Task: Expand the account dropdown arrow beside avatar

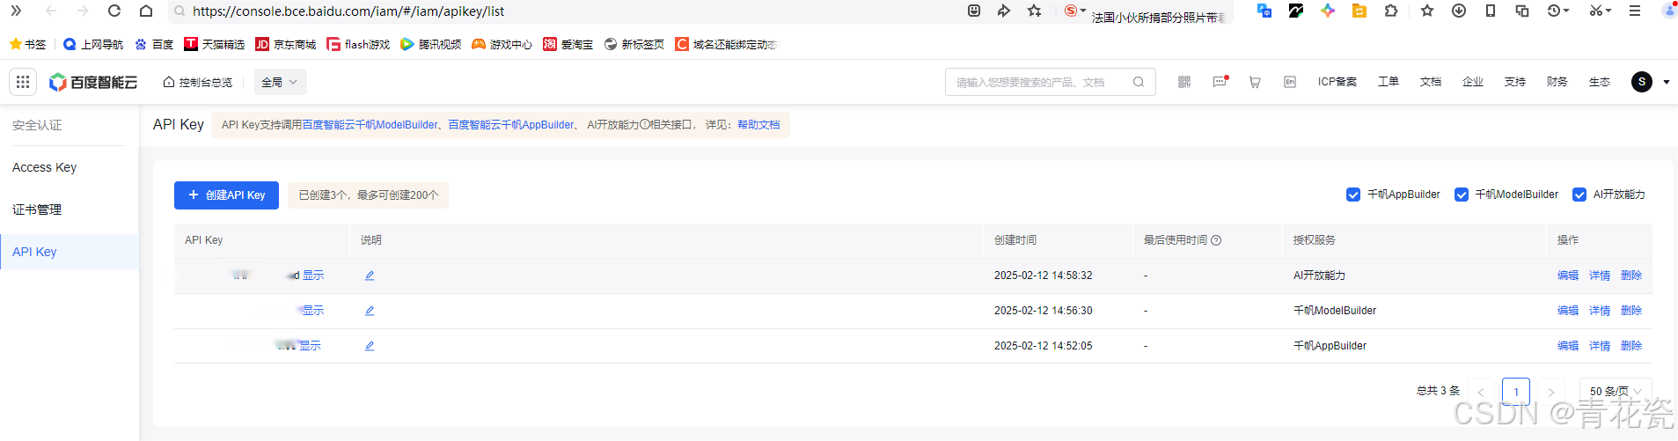Action: click(1667, 82)
